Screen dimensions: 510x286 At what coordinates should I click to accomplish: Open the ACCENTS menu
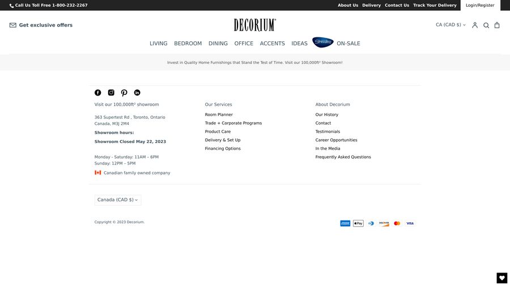pyautogui.click(x=272, y=44)
